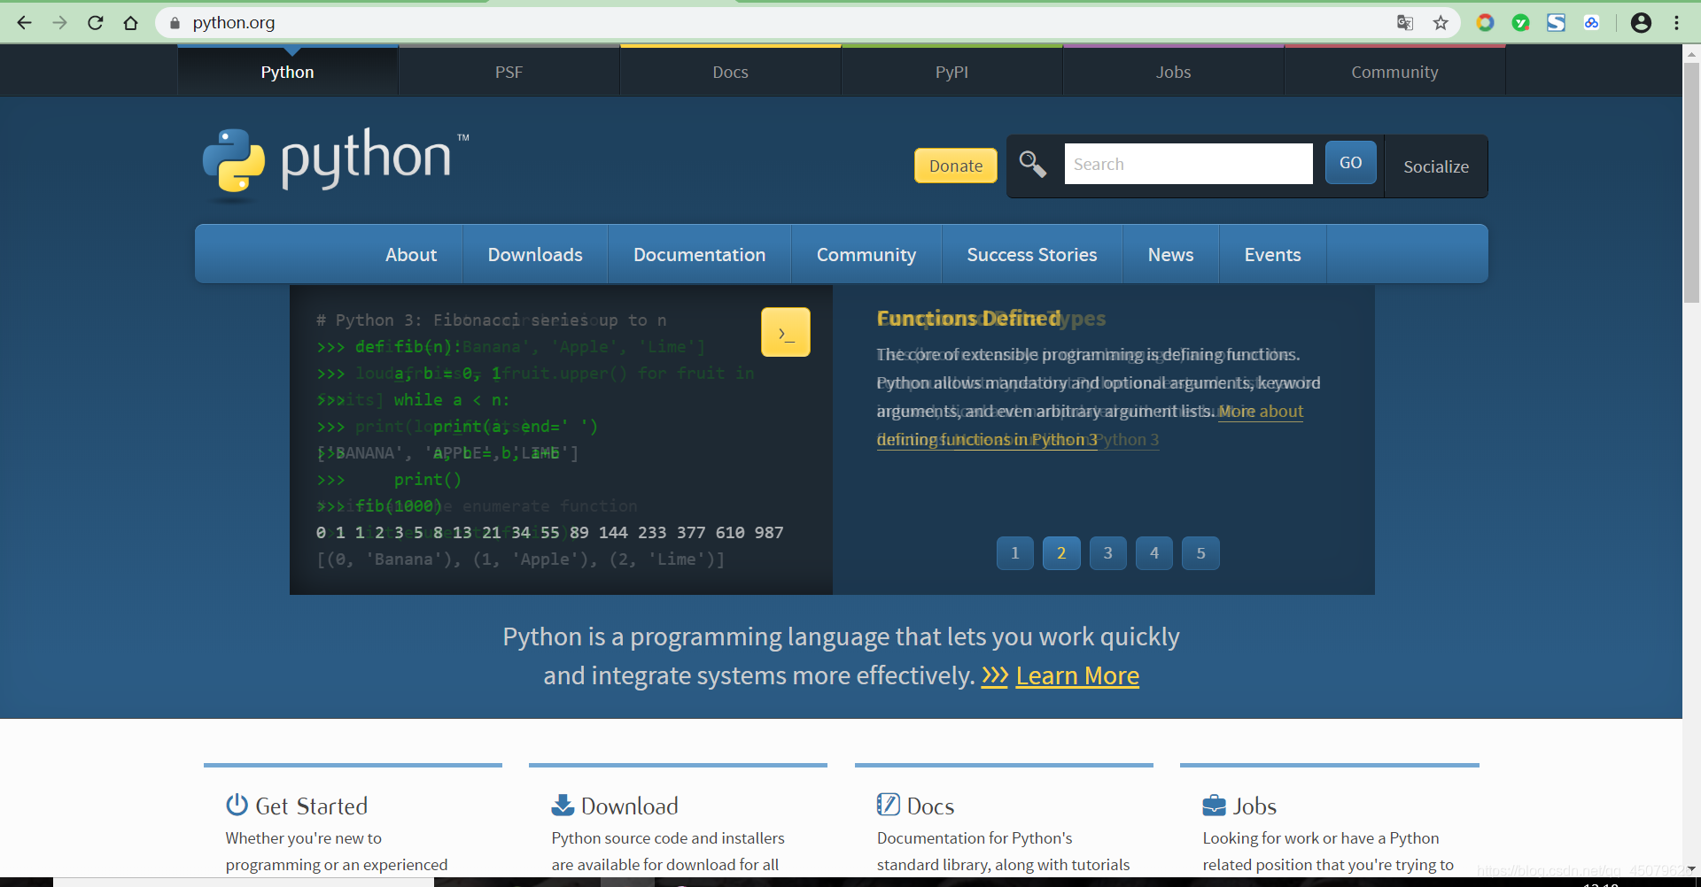Click the Get Started power icon
The width and height of the screenshot is (1701, 887).
[237, 805]
